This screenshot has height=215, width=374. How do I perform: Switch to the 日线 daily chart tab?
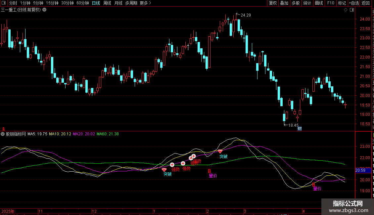[96, 3]
